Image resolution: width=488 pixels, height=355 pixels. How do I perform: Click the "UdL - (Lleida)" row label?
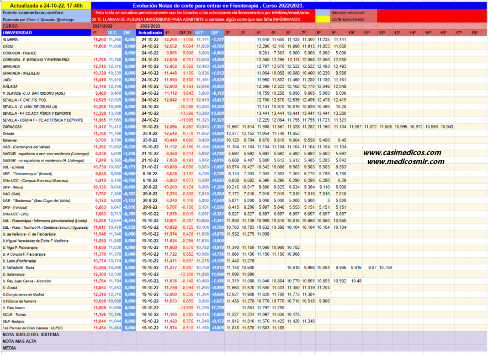14,167
